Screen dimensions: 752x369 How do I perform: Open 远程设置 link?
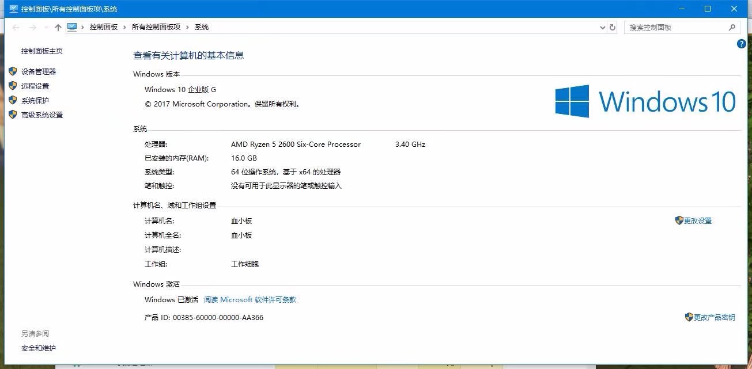[x=35, y=86]
